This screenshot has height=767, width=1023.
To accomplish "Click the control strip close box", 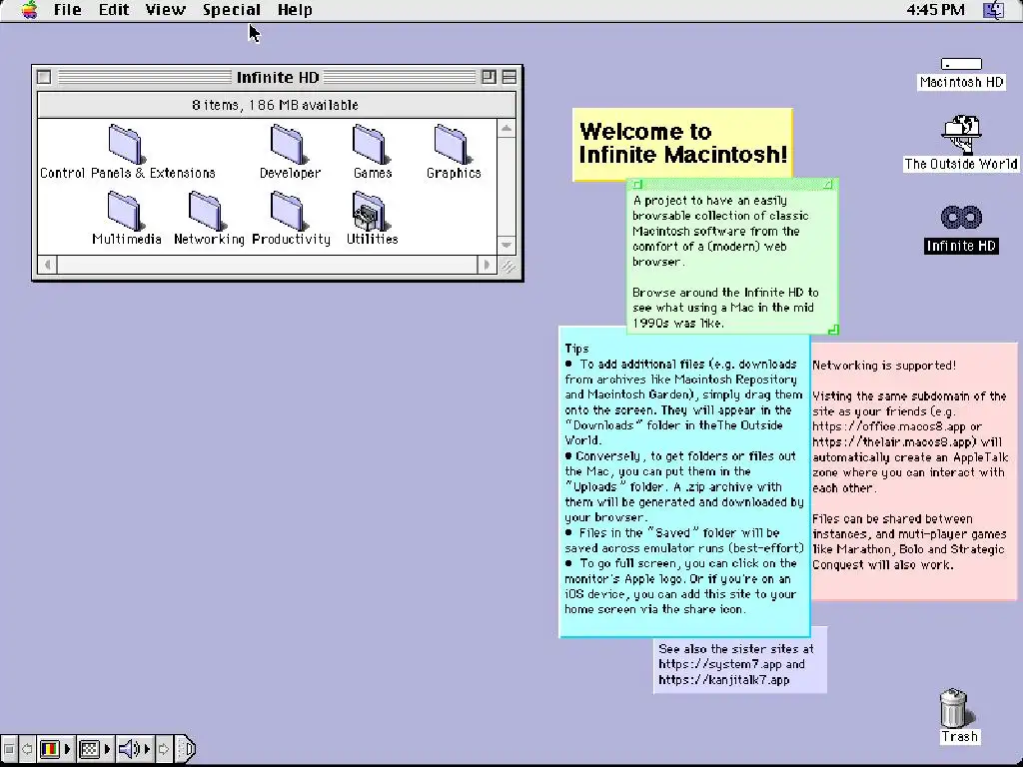I will (9, 749).
